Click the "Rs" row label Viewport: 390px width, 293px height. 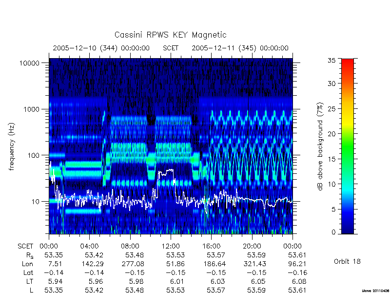pos(30,255)
